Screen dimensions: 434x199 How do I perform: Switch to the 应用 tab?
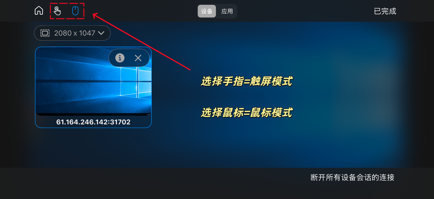click(x=227, y=11)
